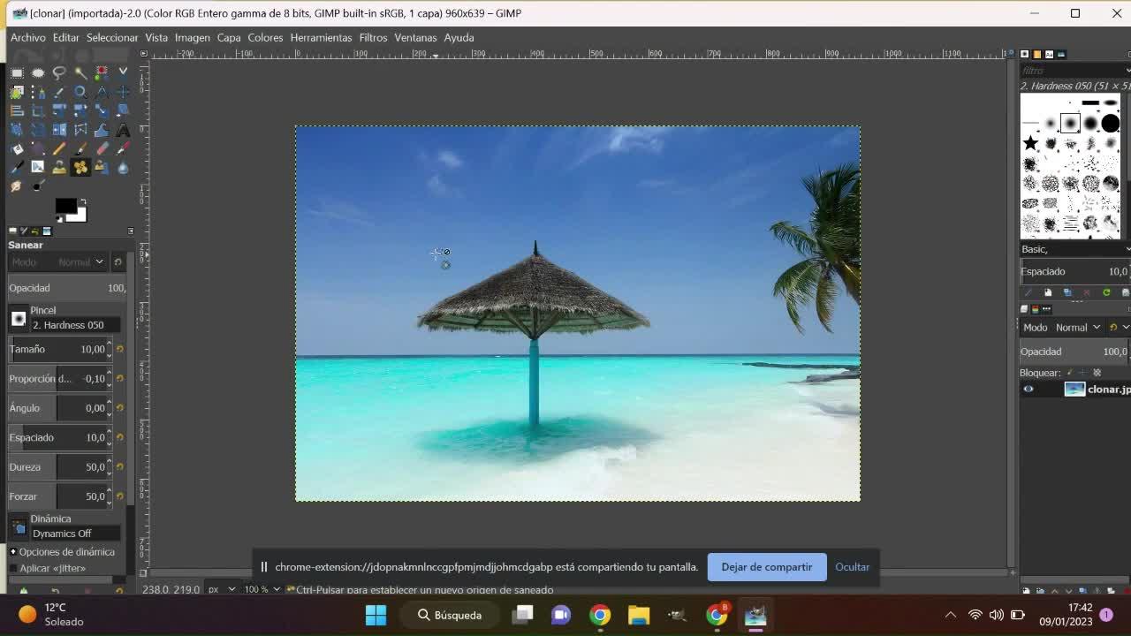Adjust the Forzar slider
Screen dimensions: 1131x636
59,496
